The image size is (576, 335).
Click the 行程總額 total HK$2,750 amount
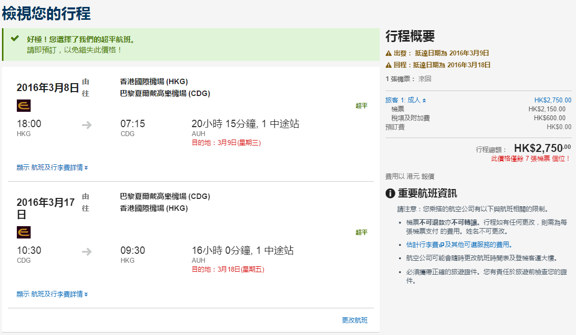pyautogui.click(x=542, y=148)
